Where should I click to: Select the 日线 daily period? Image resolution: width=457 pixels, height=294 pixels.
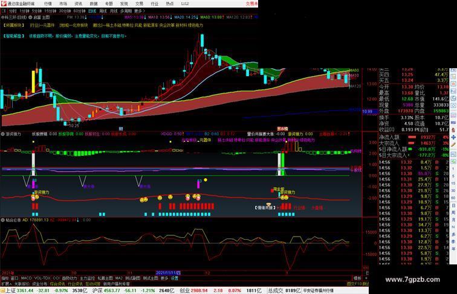(92, 11)
